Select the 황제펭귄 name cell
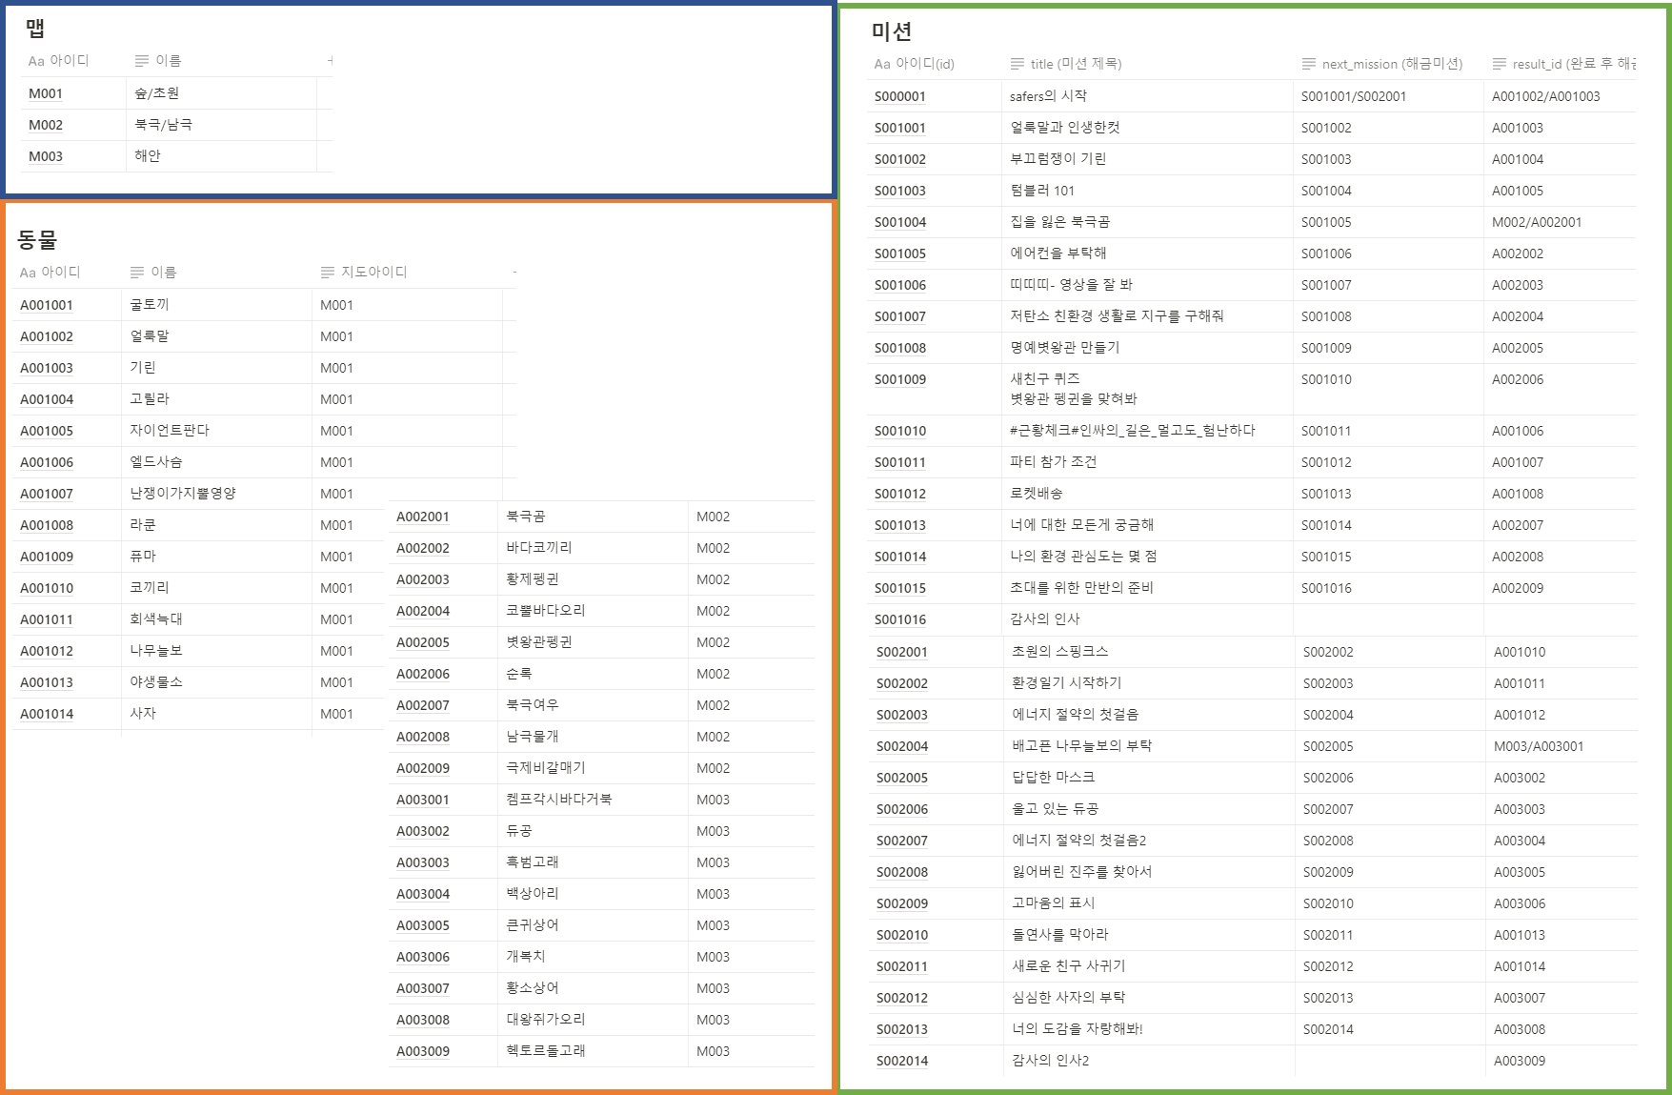Image resolution: width=1672 pixels, height=1095 pixels. (593, 579)
